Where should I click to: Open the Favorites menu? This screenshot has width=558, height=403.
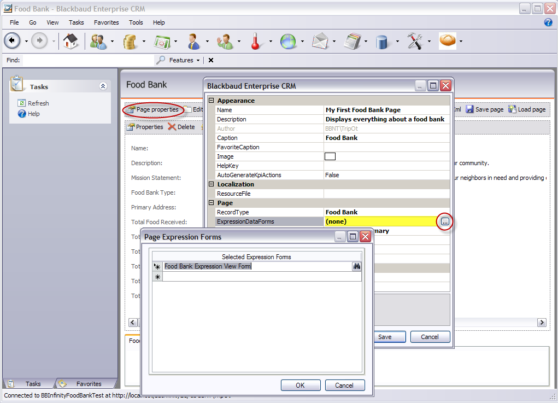click(x=107, y=22)
